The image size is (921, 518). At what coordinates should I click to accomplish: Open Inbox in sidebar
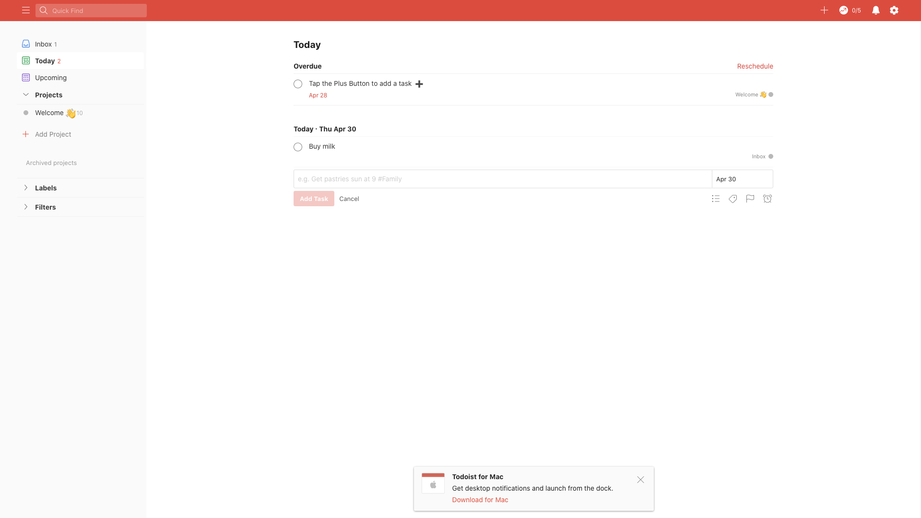click(x=43, y=44)
